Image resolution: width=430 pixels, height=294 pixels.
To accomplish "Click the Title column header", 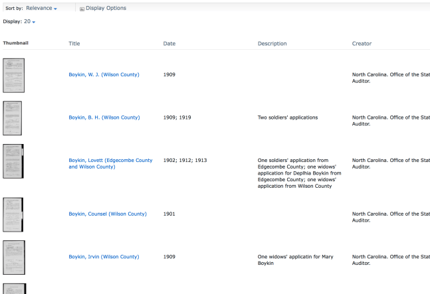I will pos(74,44).
